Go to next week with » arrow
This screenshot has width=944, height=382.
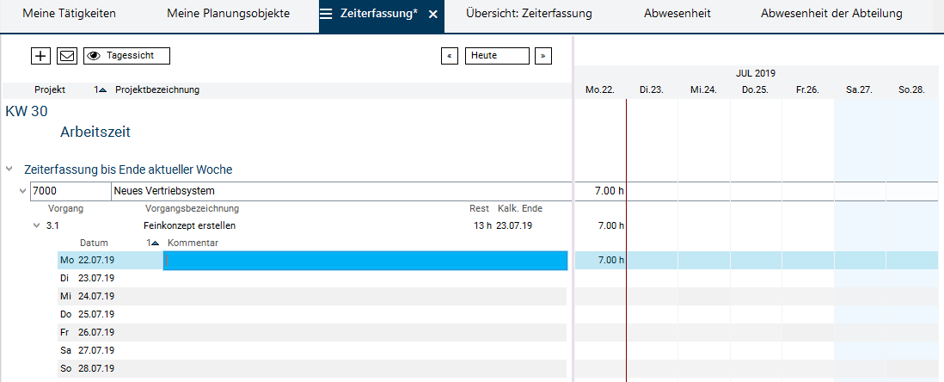tap(542, 56)
